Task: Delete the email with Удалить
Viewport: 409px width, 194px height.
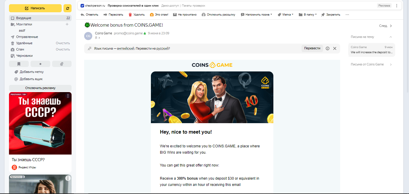Action: click(x=136, y=14)
